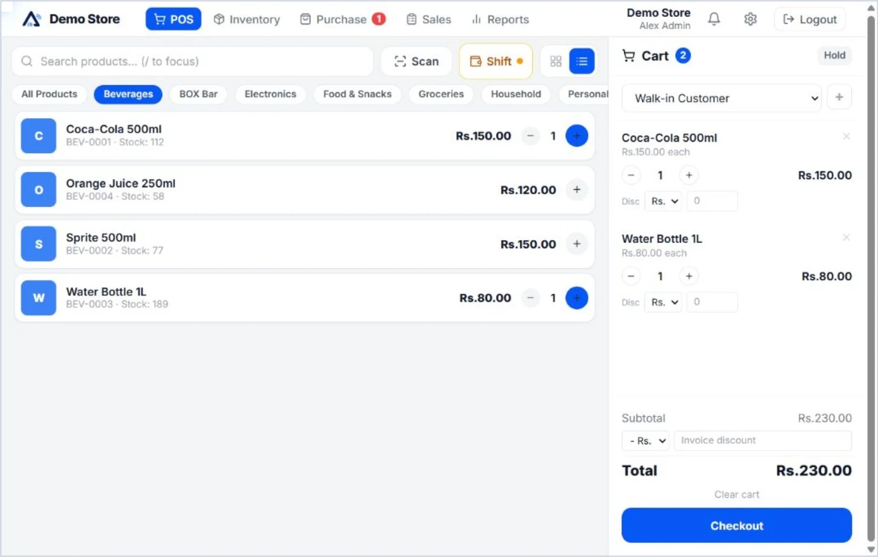Add one more Water Bottle in product list
The width and height of the screenshot is (878, 557).
click(576, 298)
